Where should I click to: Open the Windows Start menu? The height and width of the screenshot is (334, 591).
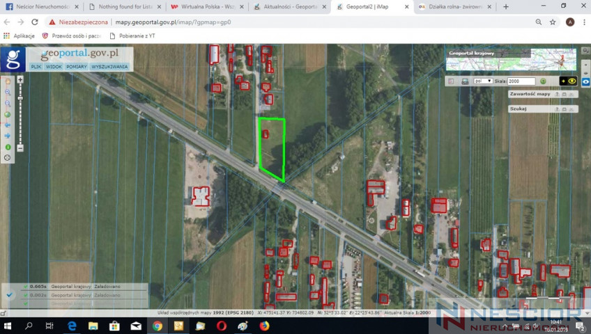pyautogui.click(x=7, y=326)
